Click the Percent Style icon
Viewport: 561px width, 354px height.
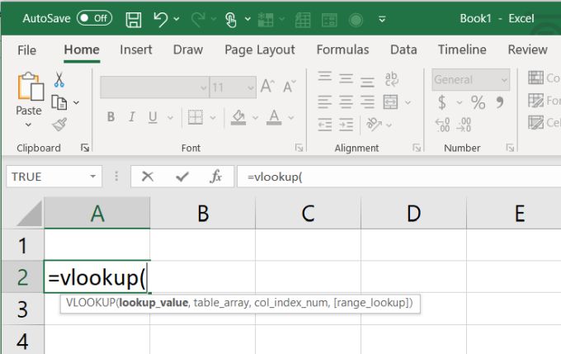[478, 102]
